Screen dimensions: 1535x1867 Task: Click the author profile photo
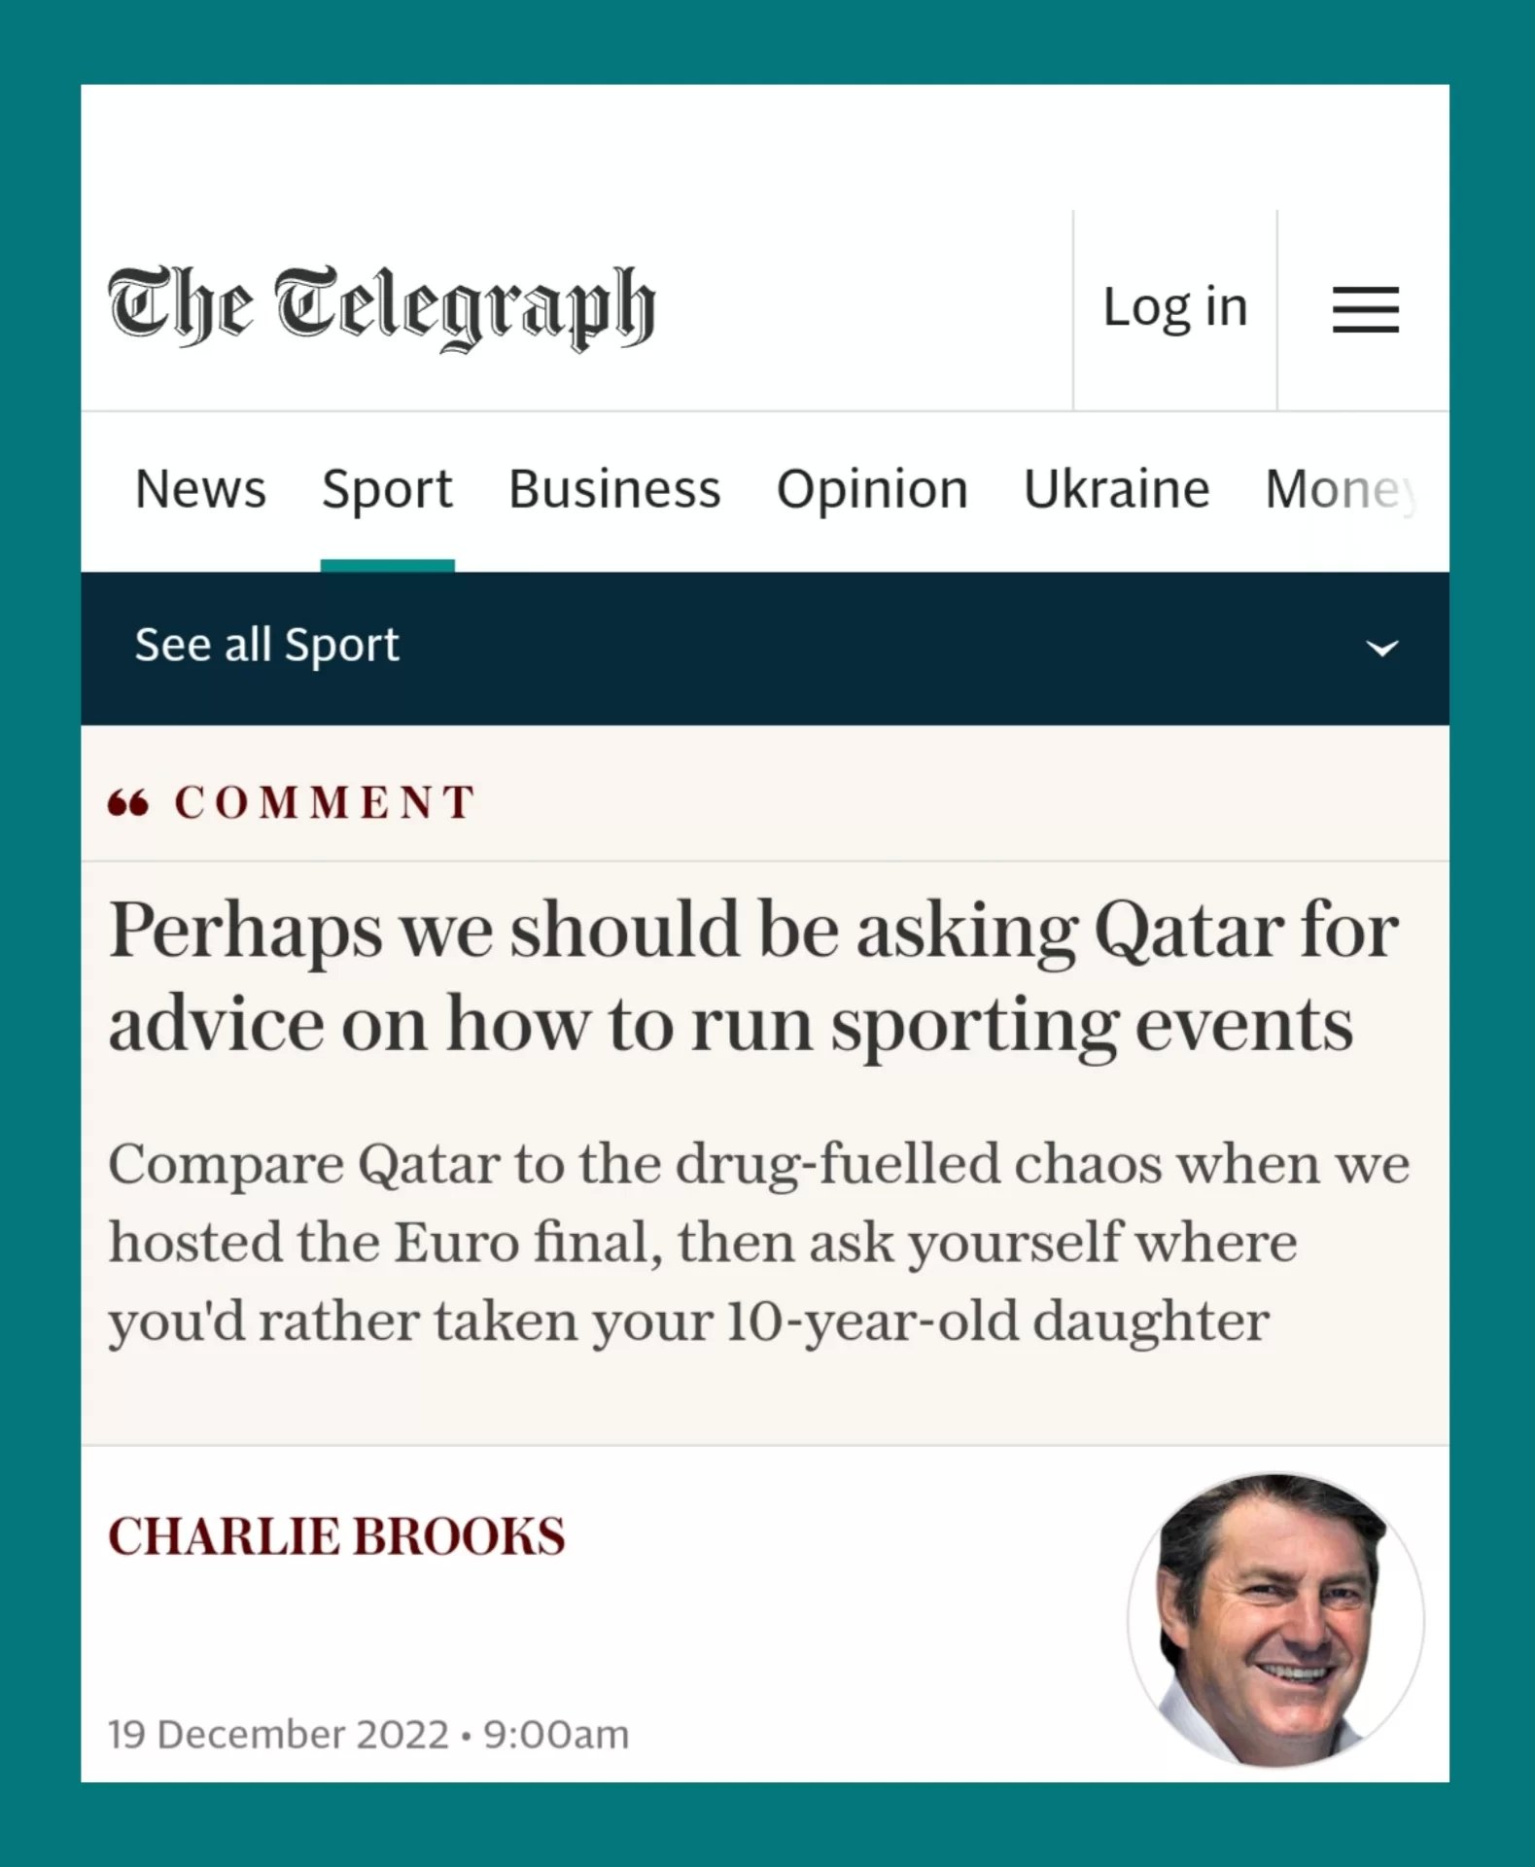(x=1275, y=1619)
